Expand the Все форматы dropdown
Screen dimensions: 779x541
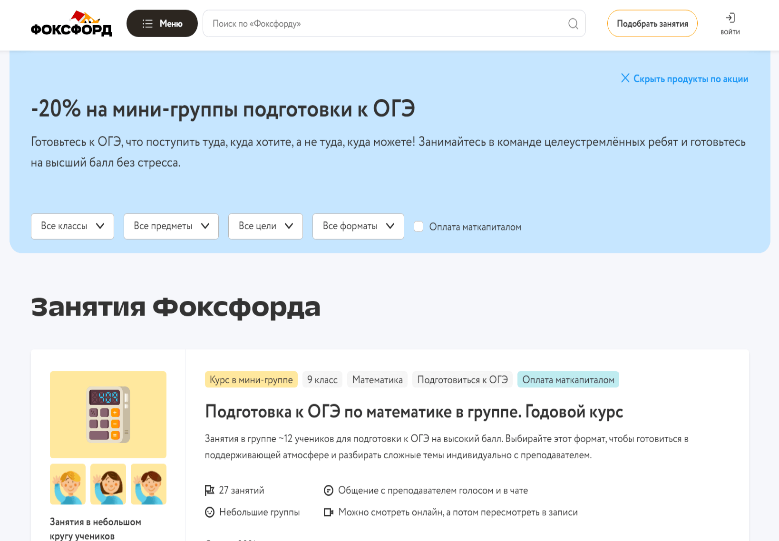[358, 226]
